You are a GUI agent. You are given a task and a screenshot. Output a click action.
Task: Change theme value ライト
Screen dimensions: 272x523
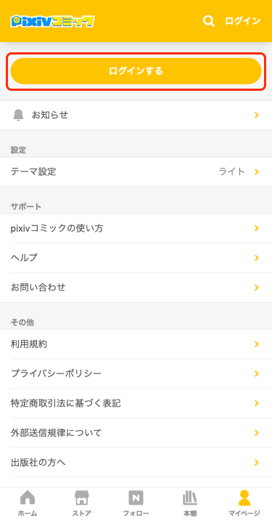click(231, 171)
